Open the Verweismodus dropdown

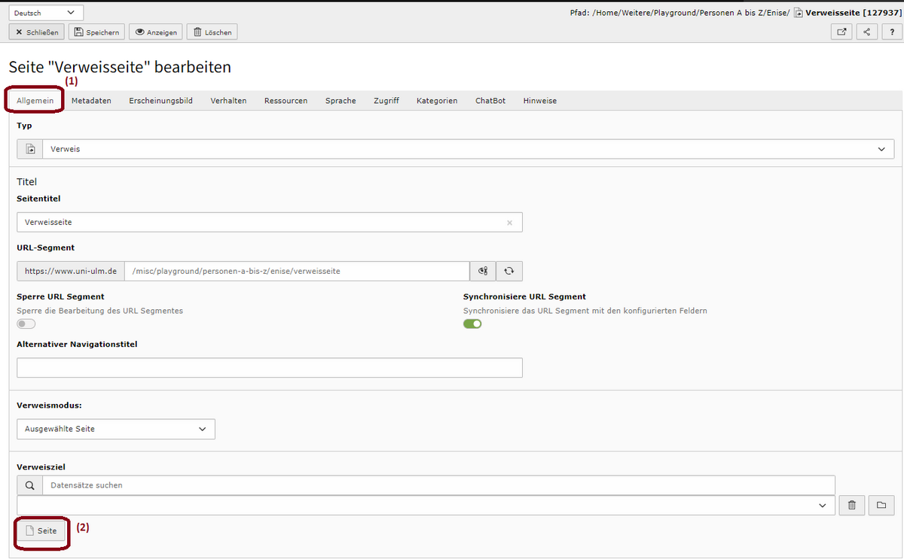click(x=115, y=429)
